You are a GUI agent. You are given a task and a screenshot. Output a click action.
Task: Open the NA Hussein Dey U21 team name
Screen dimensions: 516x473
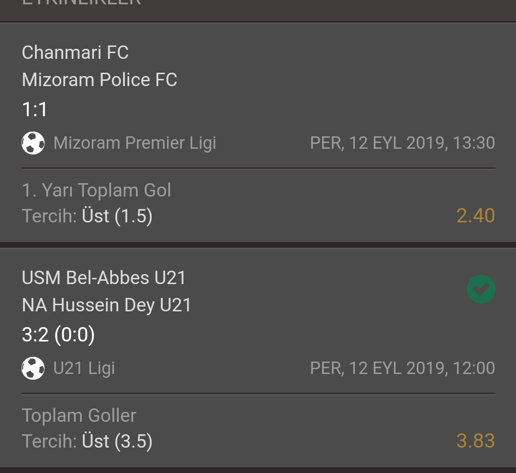tap(106, 305)
